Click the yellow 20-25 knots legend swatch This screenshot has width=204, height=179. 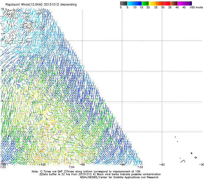tap(152, 3)
